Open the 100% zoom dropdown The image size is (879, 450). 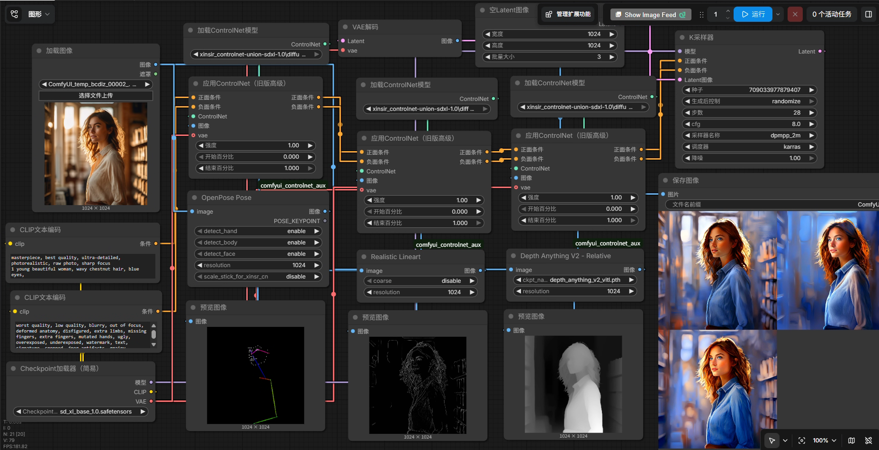click(x=825, y=441)
